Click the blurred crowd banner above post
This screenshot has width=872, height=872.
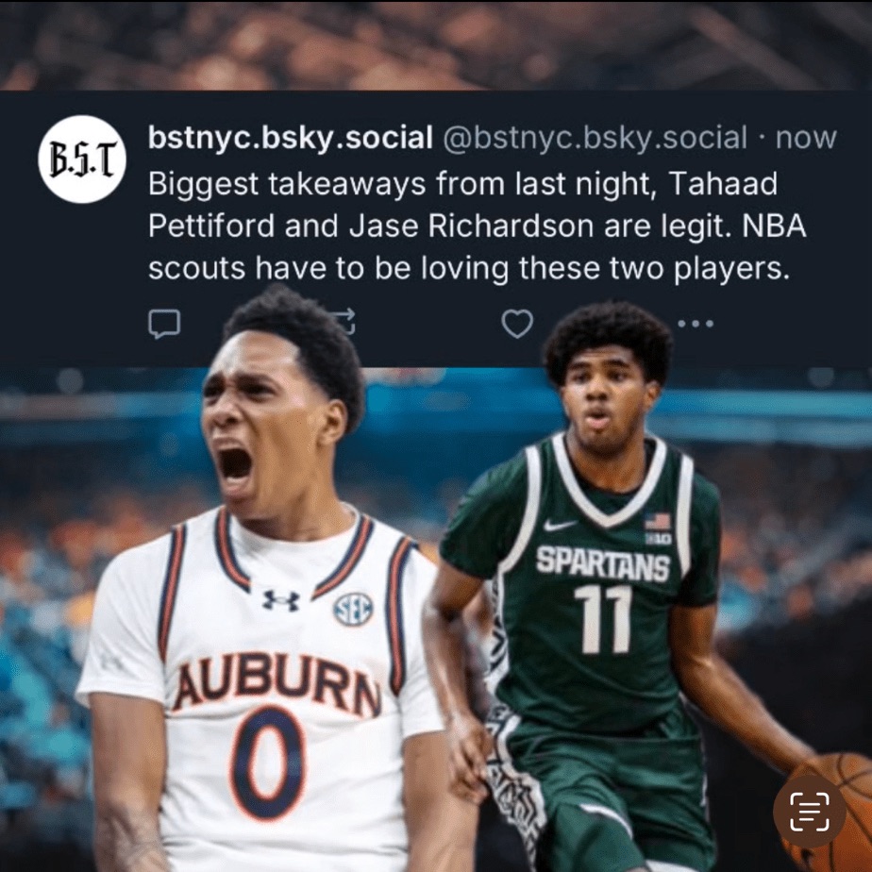pyautogui.click(x=436, y=44)
